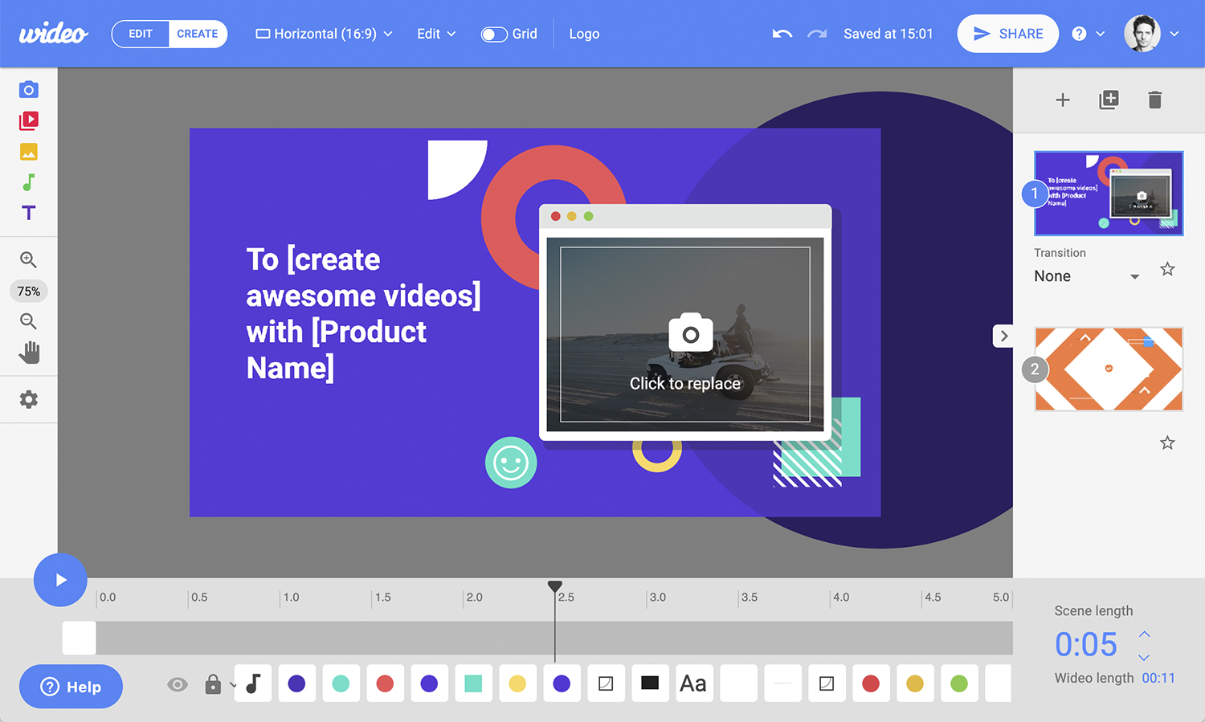Click the star beside Transition None
Viewport: 1205px width, 722px height.
[x=1167, y=269]
